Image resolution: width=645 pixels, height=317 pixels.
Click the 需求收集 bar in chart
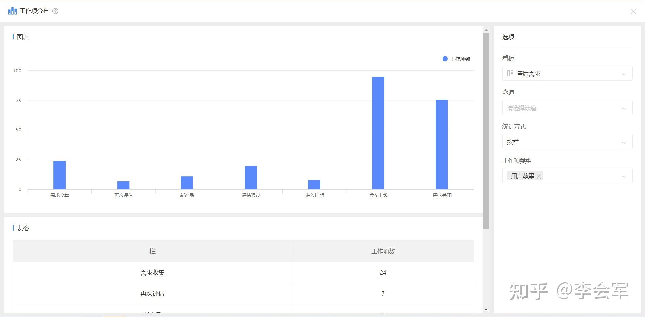click(x=59, y=175)
